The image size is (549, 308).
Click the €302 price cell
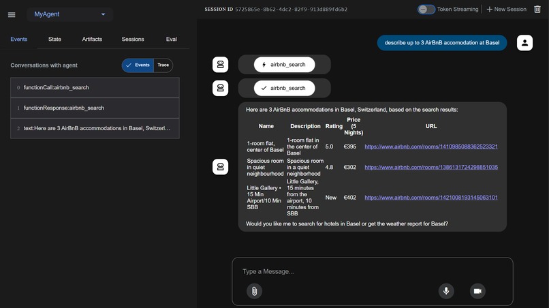tap(350, 168)
